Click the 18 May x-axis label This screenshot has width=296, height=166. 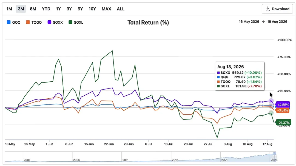point(10,144)
